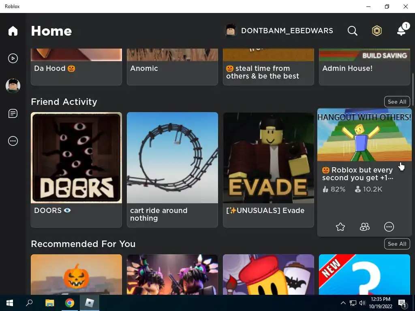Image resolution: width=415 pixels, height=311 pixels.
Task: Click the 'Anomic' game title
Action: pyautogui.click(x=144, y=68)
